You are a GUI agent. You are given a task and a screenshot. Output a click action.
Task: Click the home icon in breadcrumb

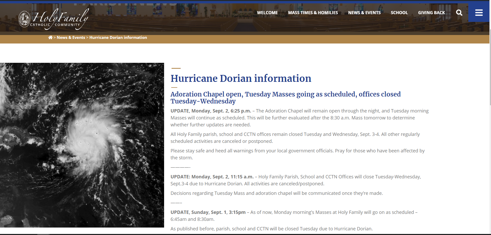[x=50, y=38]
